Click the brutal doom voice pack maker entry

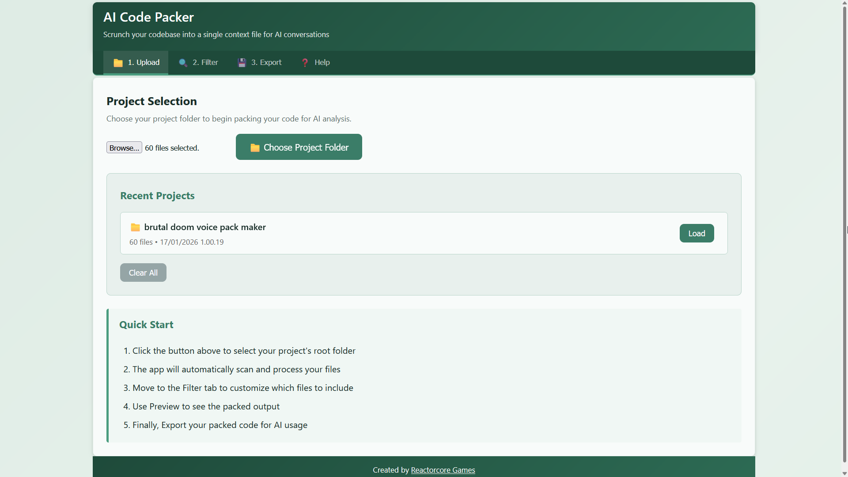[205, 227]
